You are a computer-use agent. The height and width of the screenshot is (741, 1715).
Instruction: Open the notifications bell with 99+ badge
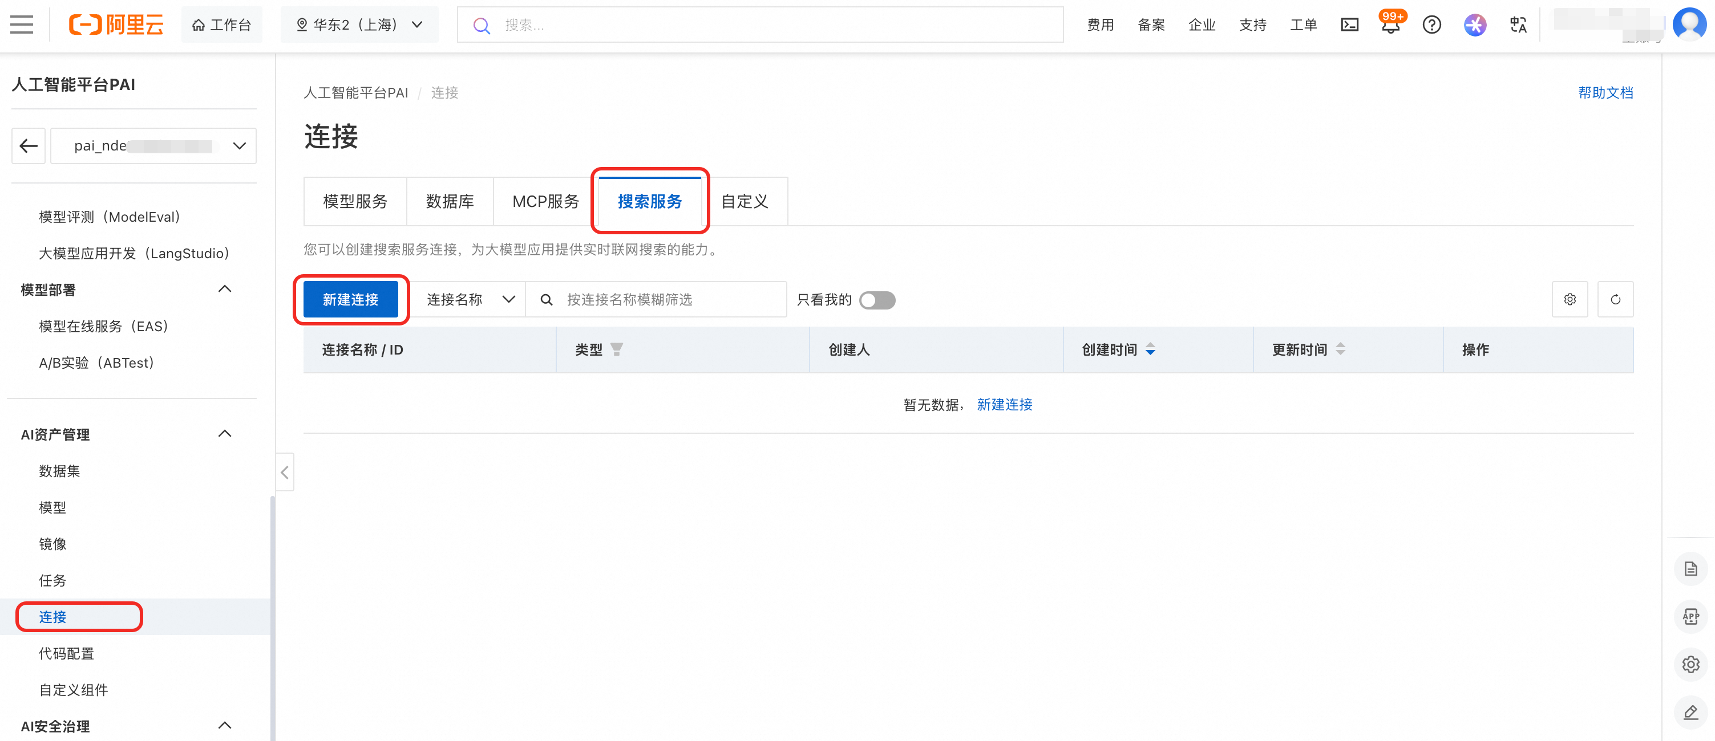[1390, 25]
